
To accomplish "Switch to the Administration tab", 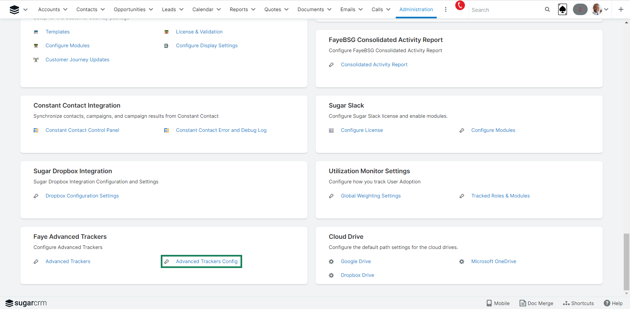I will (x=416, y=10).
